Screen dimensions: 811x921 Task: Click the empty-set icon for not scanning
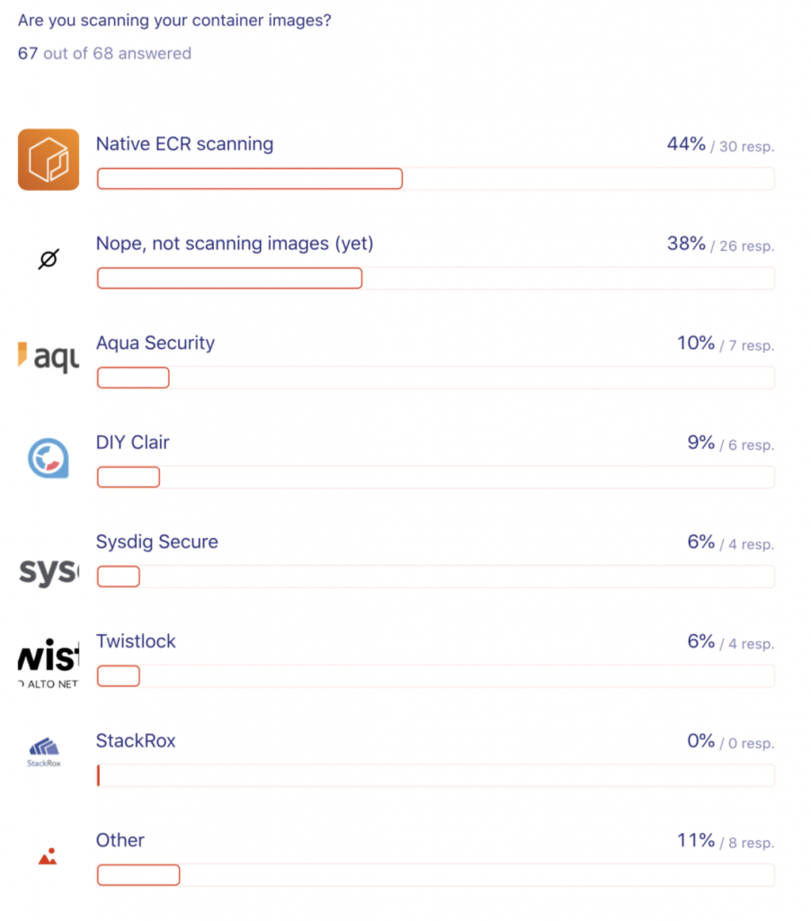tap(49, 258)
